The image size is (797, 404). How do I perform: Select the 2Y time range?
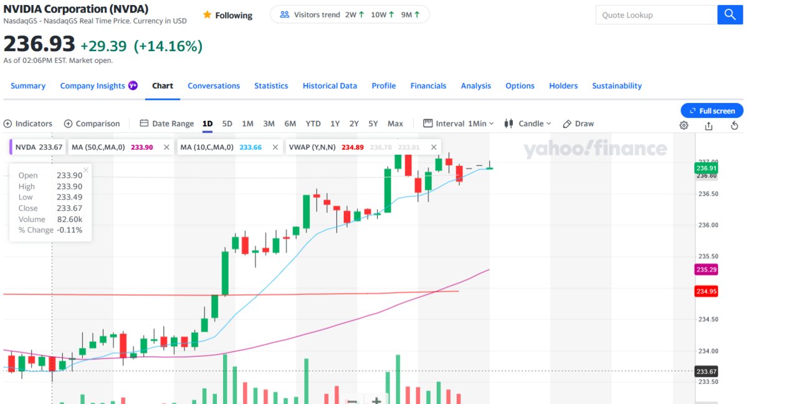354,123
